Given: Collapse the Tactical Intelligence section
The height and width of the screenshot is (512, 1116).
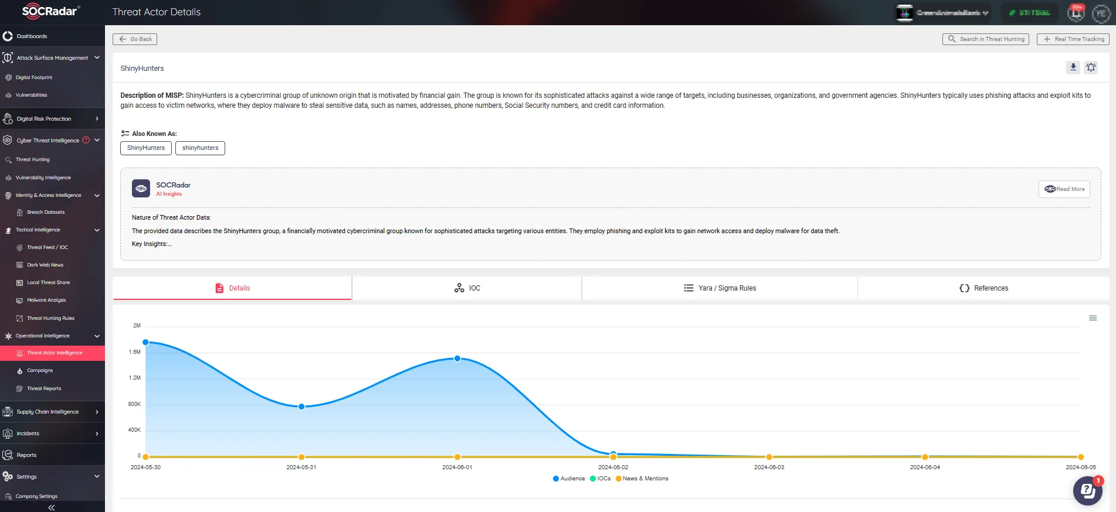Looking at the screenshot, I should coord(97,230).
